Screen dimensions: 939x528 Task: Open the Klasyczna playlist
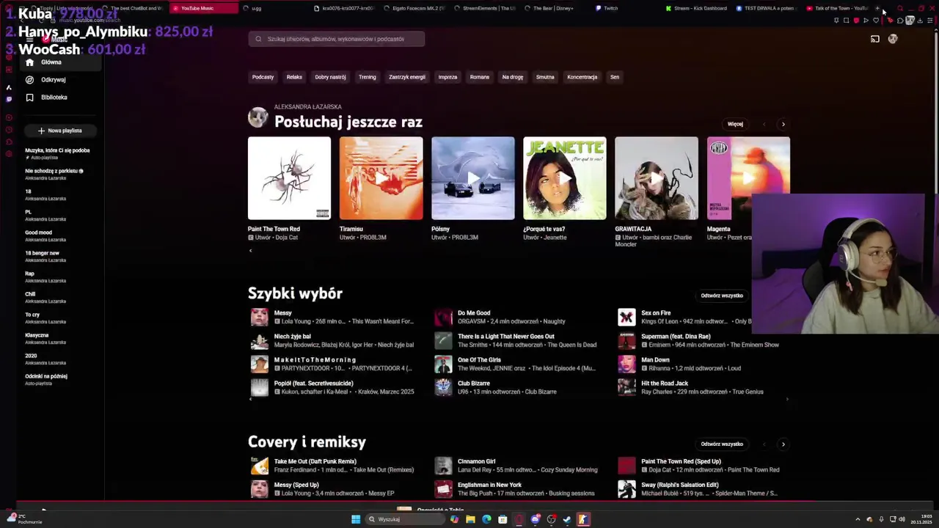coord(37,335)
